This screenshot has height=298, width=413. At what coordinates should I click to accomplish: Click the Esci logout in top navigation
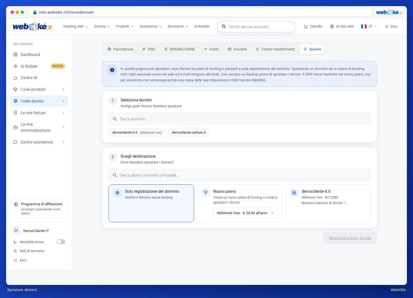tap(391, 26)
